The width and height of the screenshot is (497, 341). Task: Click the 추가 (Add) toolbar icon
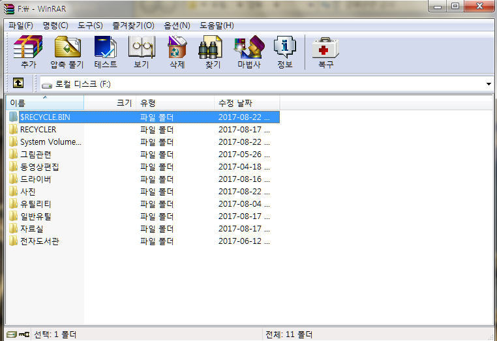(x=28, y=47)
